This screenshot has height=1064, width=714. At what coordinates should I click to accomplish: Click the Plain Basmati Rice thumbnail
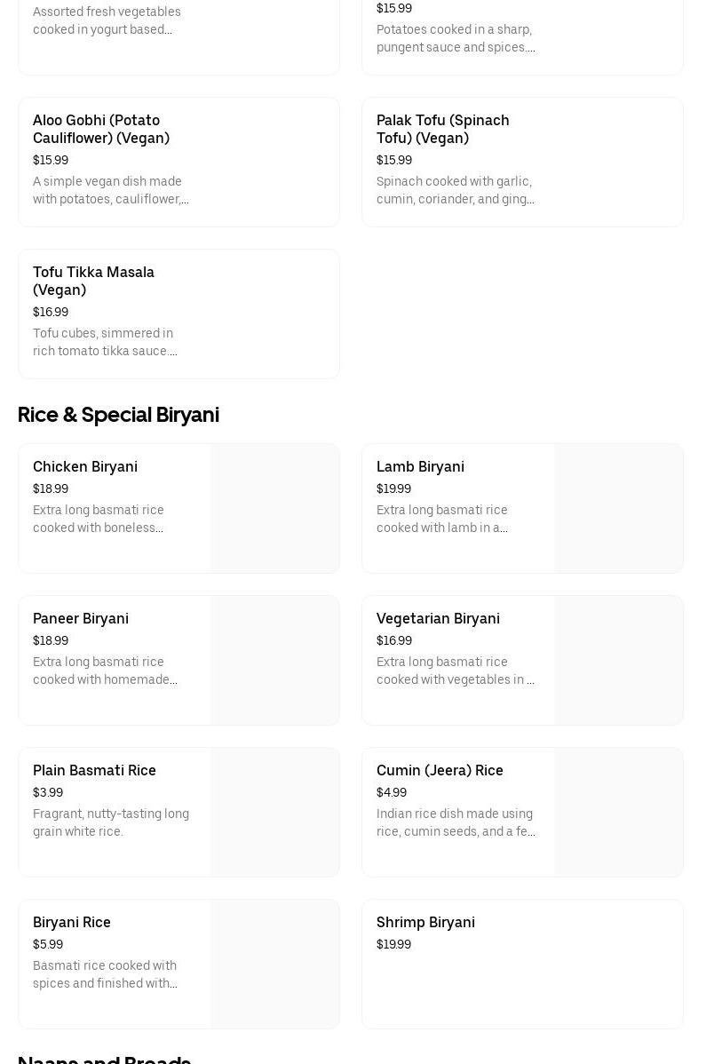click(275, 813)
